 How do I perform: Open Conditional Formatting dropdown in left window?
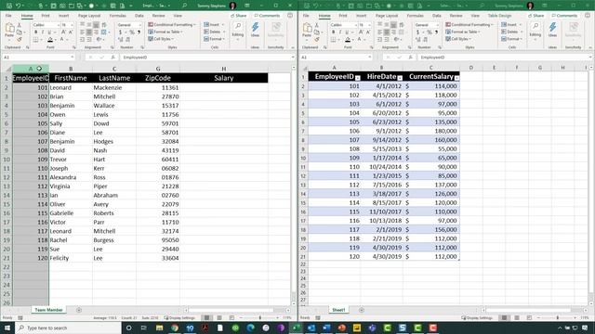(172, 25)
